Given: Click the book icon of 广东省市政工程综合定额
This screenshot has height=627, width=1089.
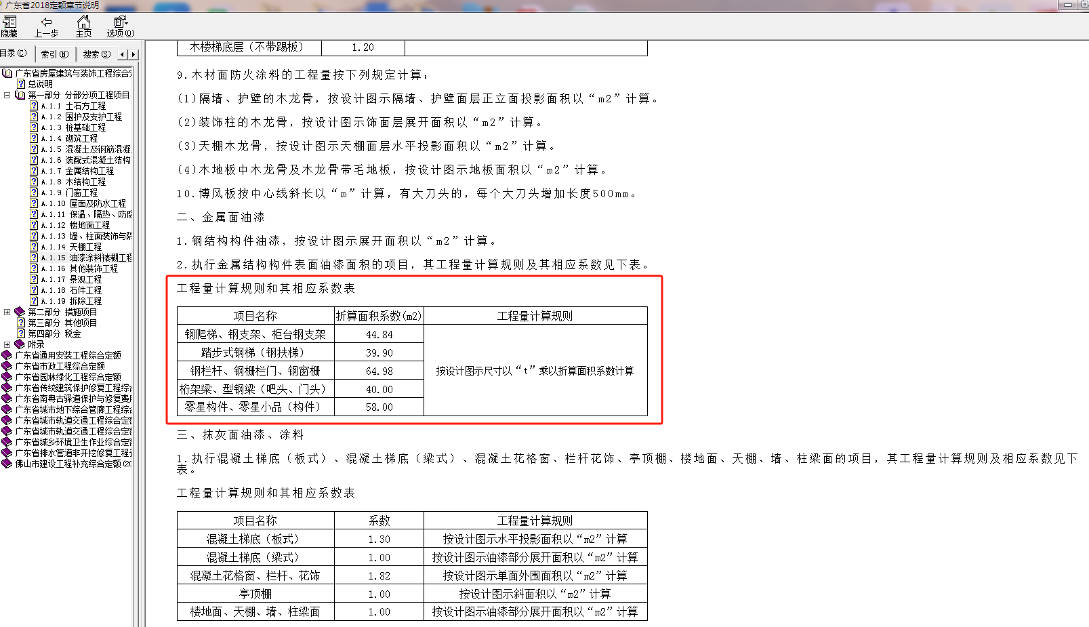Looking at the screenshot, I should 7,366.
